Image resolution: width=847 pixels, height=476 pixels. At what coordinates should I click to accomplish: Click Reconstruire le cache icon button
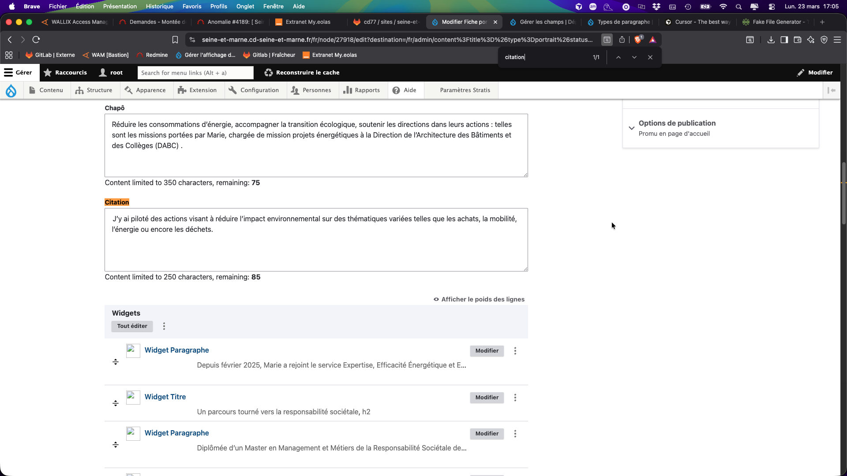[x=269, y=73]
